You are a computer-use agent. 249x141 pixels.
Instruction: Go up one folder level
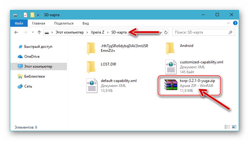click(39, 32)
